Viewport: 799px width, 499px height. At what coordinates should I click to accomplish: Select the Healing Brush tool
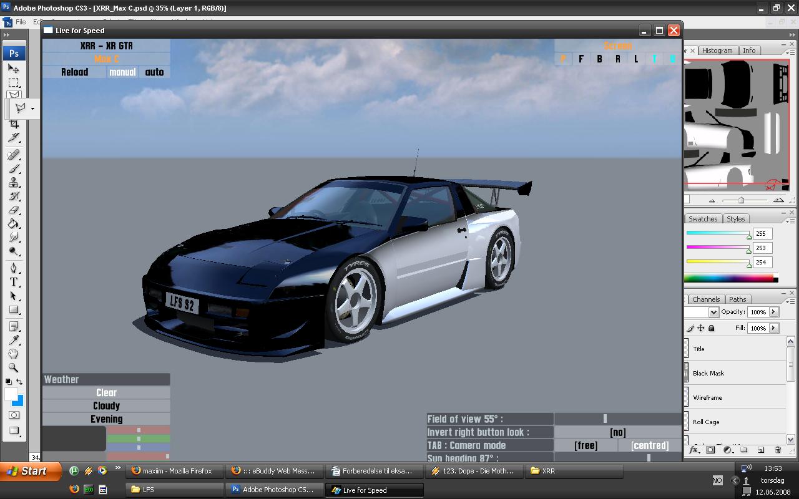point(14,155)
